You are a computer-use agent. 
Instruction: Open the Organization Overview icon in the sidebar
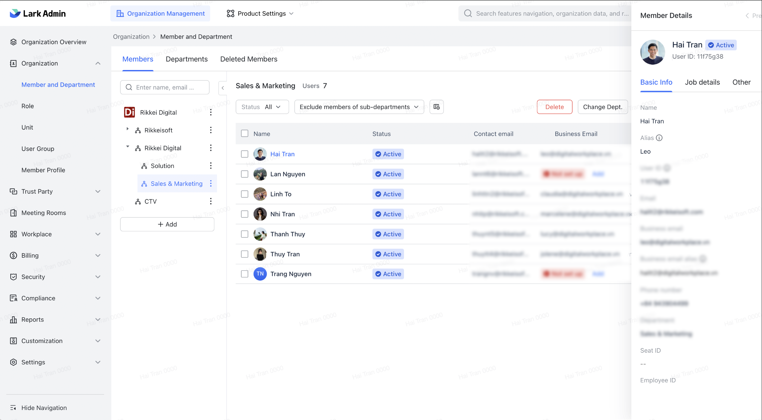(x=13, y=42)
